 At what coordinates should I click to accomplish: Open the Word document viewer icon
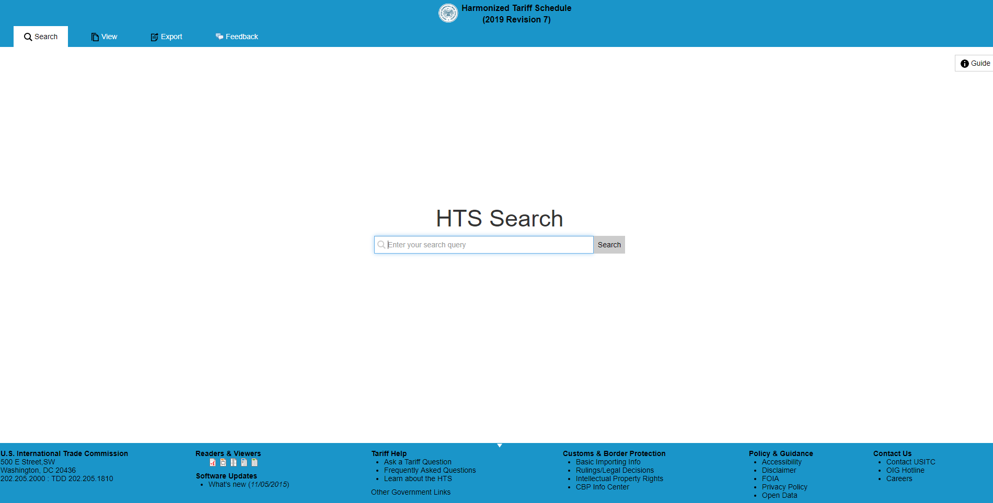tap(244, 462)
